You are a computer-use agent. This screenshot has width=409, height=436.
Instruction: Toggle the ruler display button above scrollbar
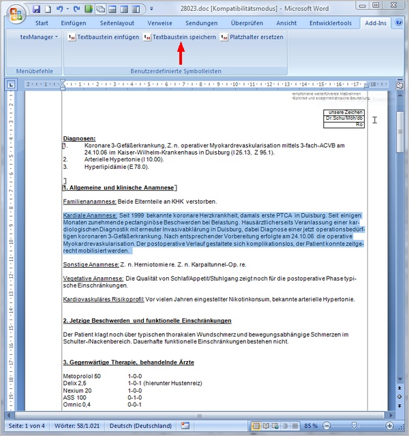400,85
